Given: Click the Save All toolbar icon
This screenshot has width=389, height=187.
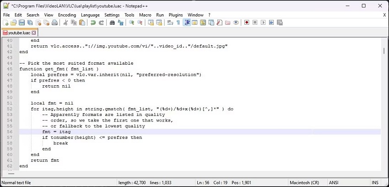Looking at the screenshot, I should 30,22.
